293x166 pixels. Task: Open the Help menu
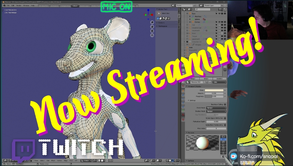(33, 6)
